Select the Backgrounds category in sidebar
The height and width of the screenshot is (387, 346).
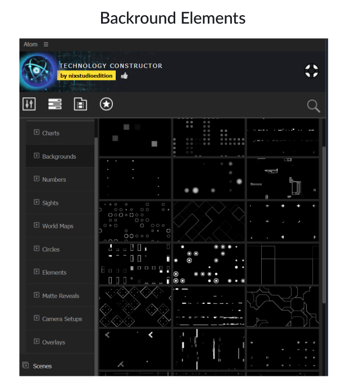click(58, 156)
